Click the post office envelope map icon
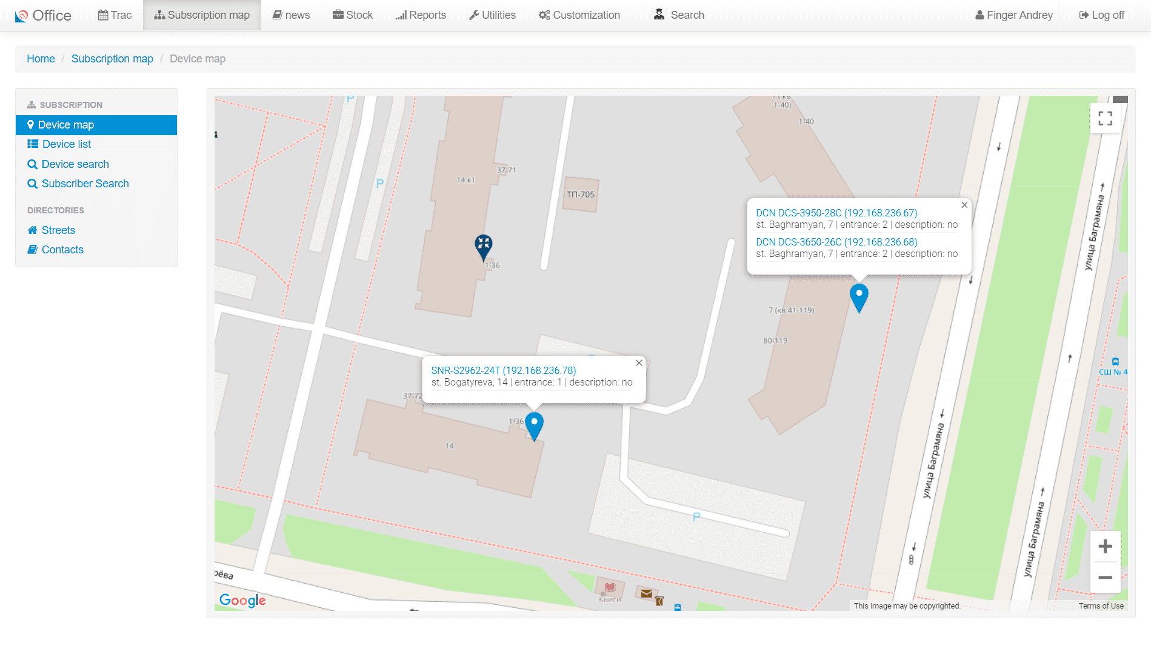This screenshot has width=1151, height=654. tap(647, 593)
